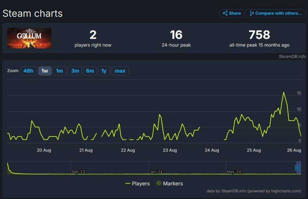308x199 pixels.
Task: Select the 1y zoom option
Action: point(104,71)
